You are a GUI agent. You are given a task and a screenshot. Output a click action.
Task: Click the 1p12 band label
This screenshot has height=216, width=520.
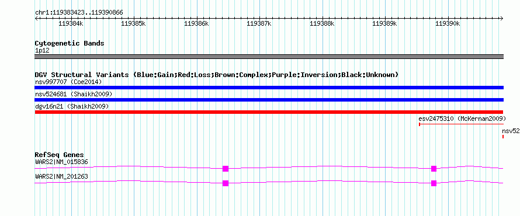[x=42, y=51]
